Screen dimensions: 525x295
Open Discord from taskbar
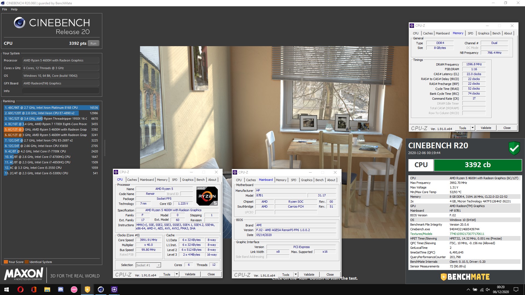click(60, 290)
